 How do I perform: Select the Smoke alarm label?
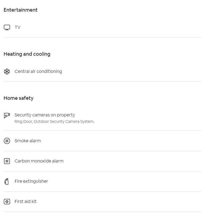[x=28, y=141]
